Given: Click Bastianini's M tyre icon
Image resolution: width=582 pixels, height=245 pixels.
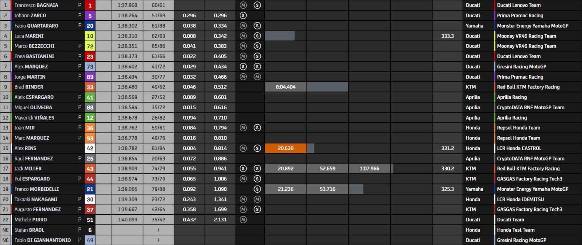Looking at the screenshot, I should [243, 56].
